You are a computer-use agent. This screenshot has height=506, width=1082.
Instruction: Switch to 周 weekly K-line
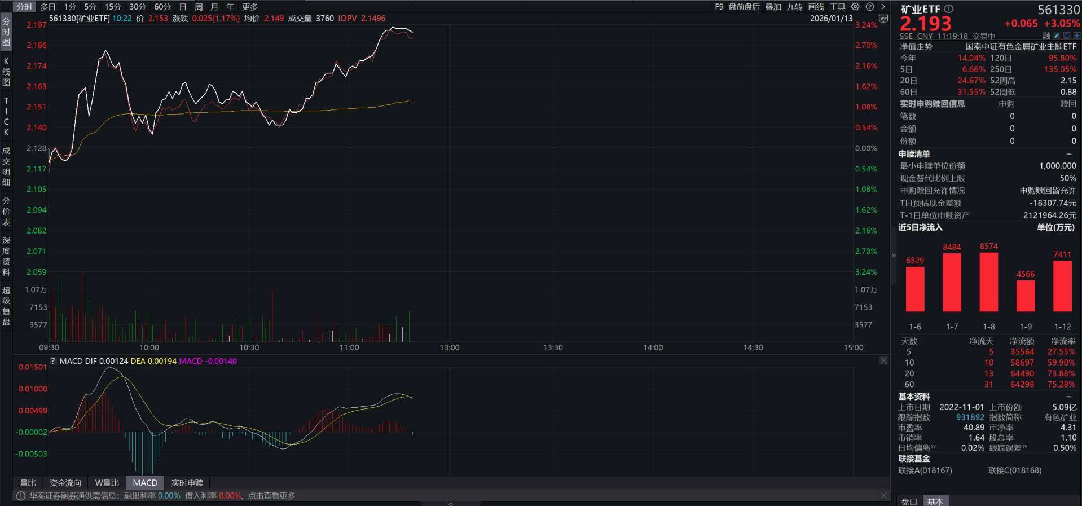[x=199, y=7]
